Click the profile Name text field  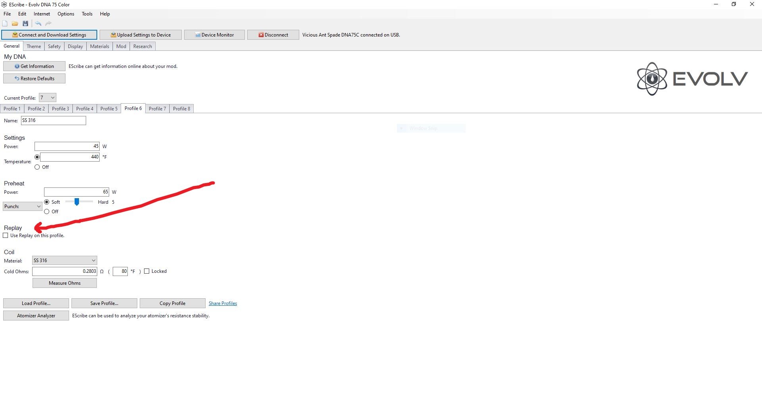coord(54,120)
